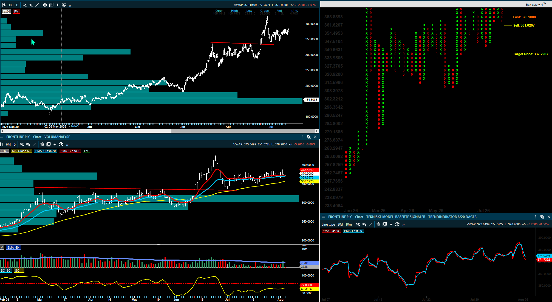Click the EMA Last 20 indicator label
The width and height of the screenshot is (552, 302).
[x=353, y=231]
